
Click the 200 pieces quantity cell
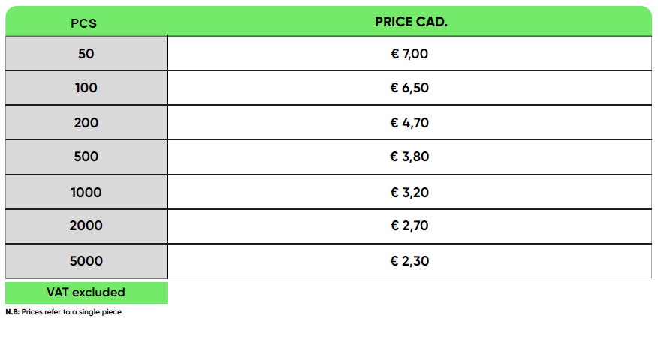click(86, 123)
